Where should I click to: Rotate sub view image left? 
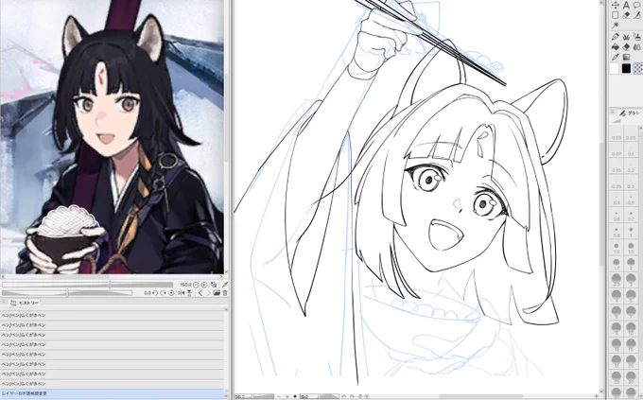coord(155,293)
